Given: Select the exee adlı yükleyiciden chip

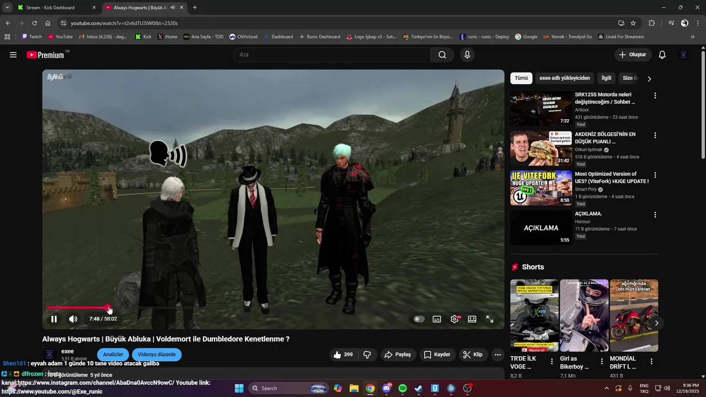Looking at the screenshot, I should pos(565,78).
